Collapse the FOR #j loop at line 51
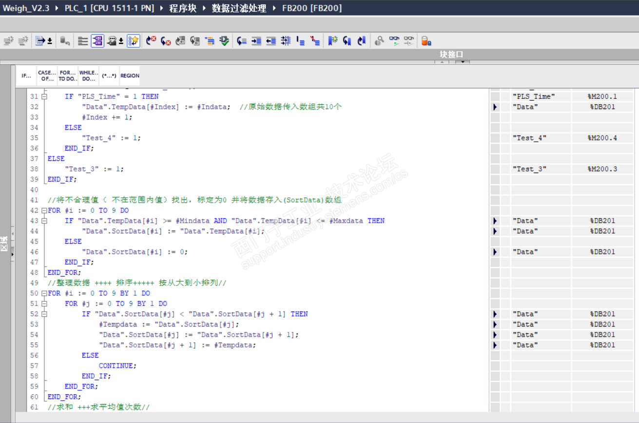Screen dimensions: 639x423 point(44,304)
